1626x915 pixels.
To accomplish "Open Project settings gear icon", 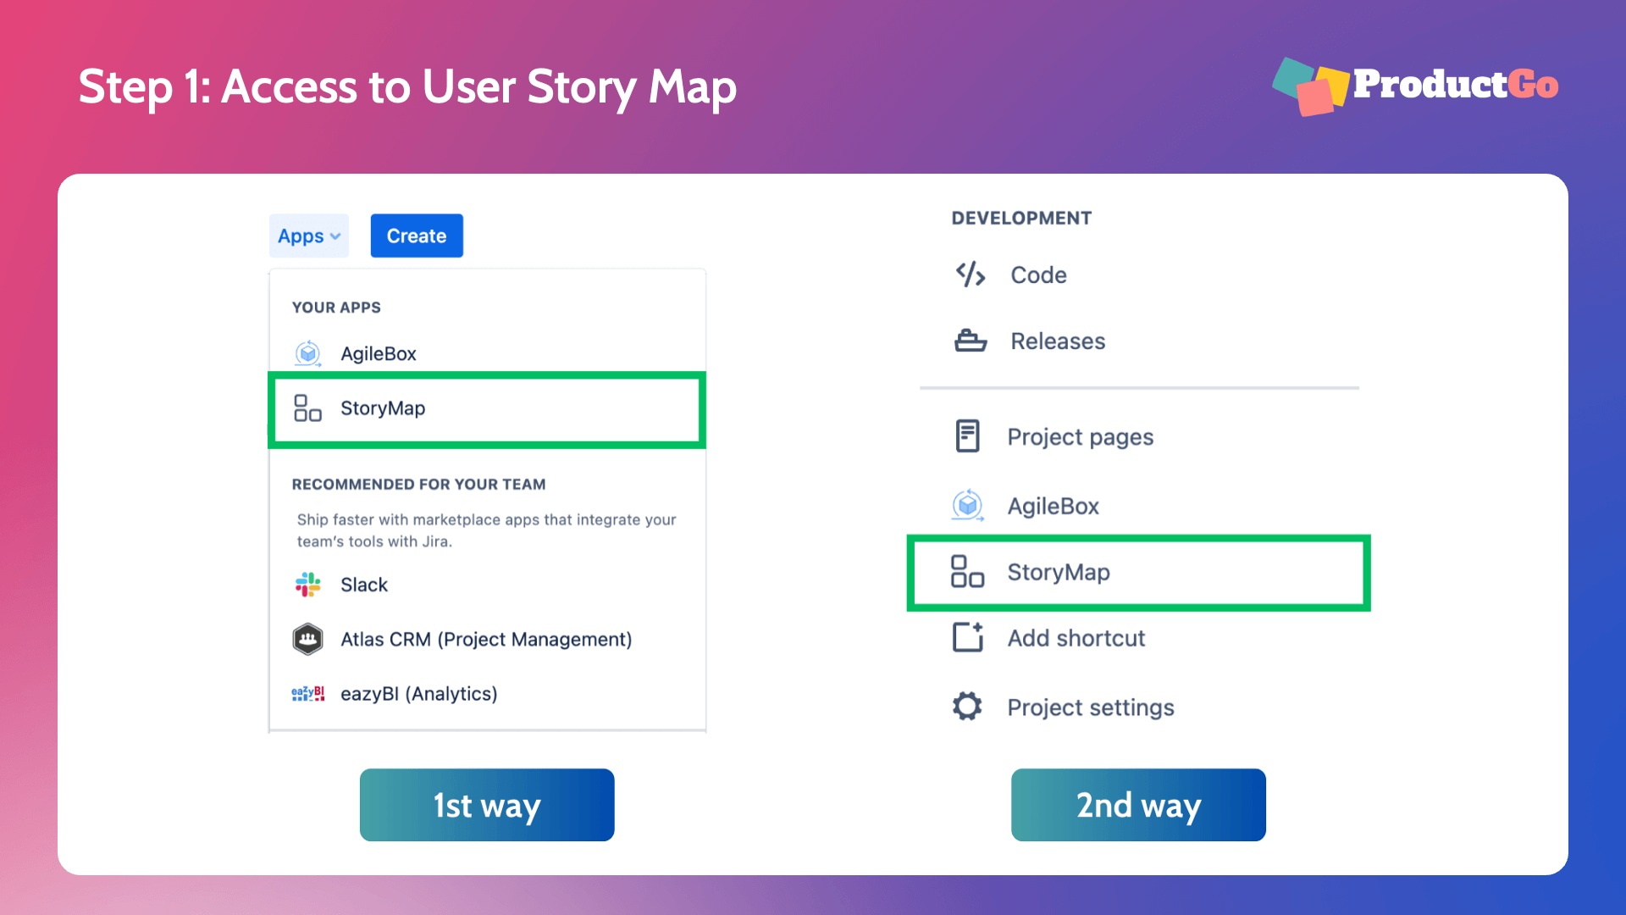I will 967,707.
